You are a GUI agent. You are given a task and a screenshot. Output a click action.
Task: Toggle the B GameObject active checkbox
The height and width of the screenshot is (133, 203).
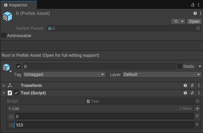tap(19, 66)
